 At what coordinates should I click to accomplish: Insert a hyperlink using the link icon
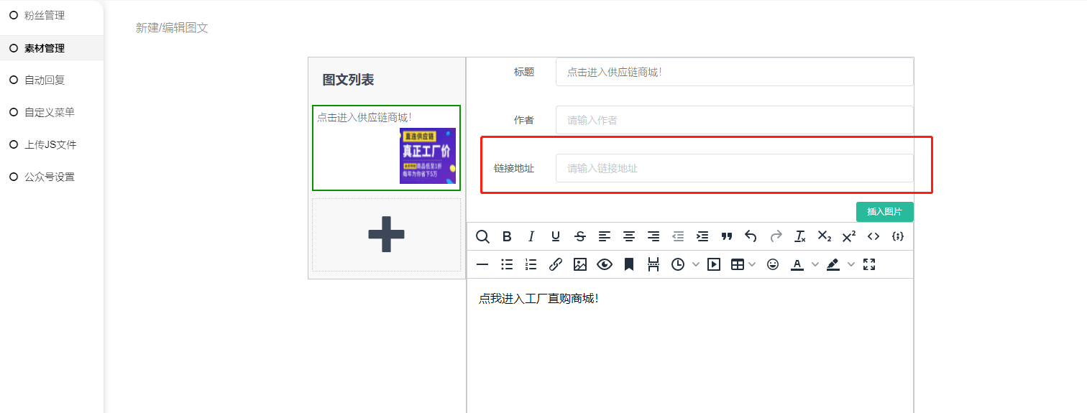[555, 264]
